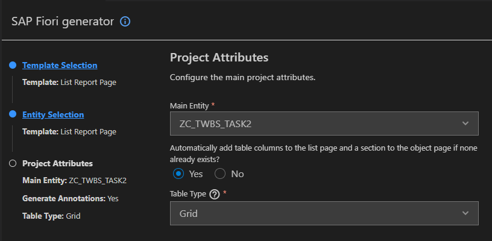Click Main Entity dropdown chevron arrow

click(x=465, y=124)
